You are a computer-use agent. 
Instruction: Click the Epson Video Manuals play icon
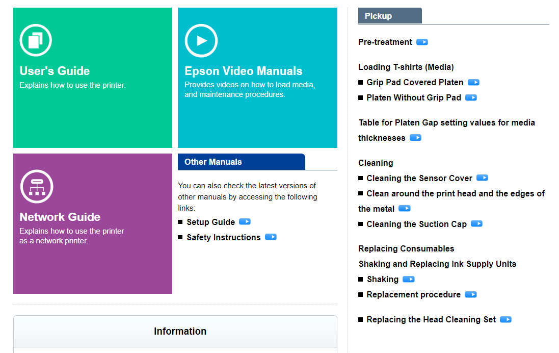[x=201, y=40]
